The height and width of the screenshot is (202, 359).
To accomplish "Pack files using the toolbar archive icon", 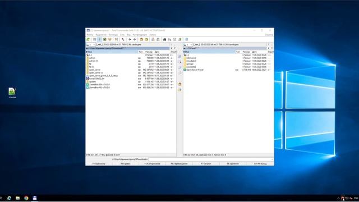I will point(141,39).
